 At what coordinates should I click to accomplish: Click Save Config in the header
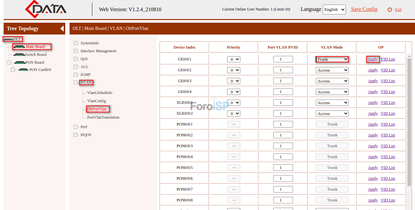pyautogui.click(x=364, y=9)
